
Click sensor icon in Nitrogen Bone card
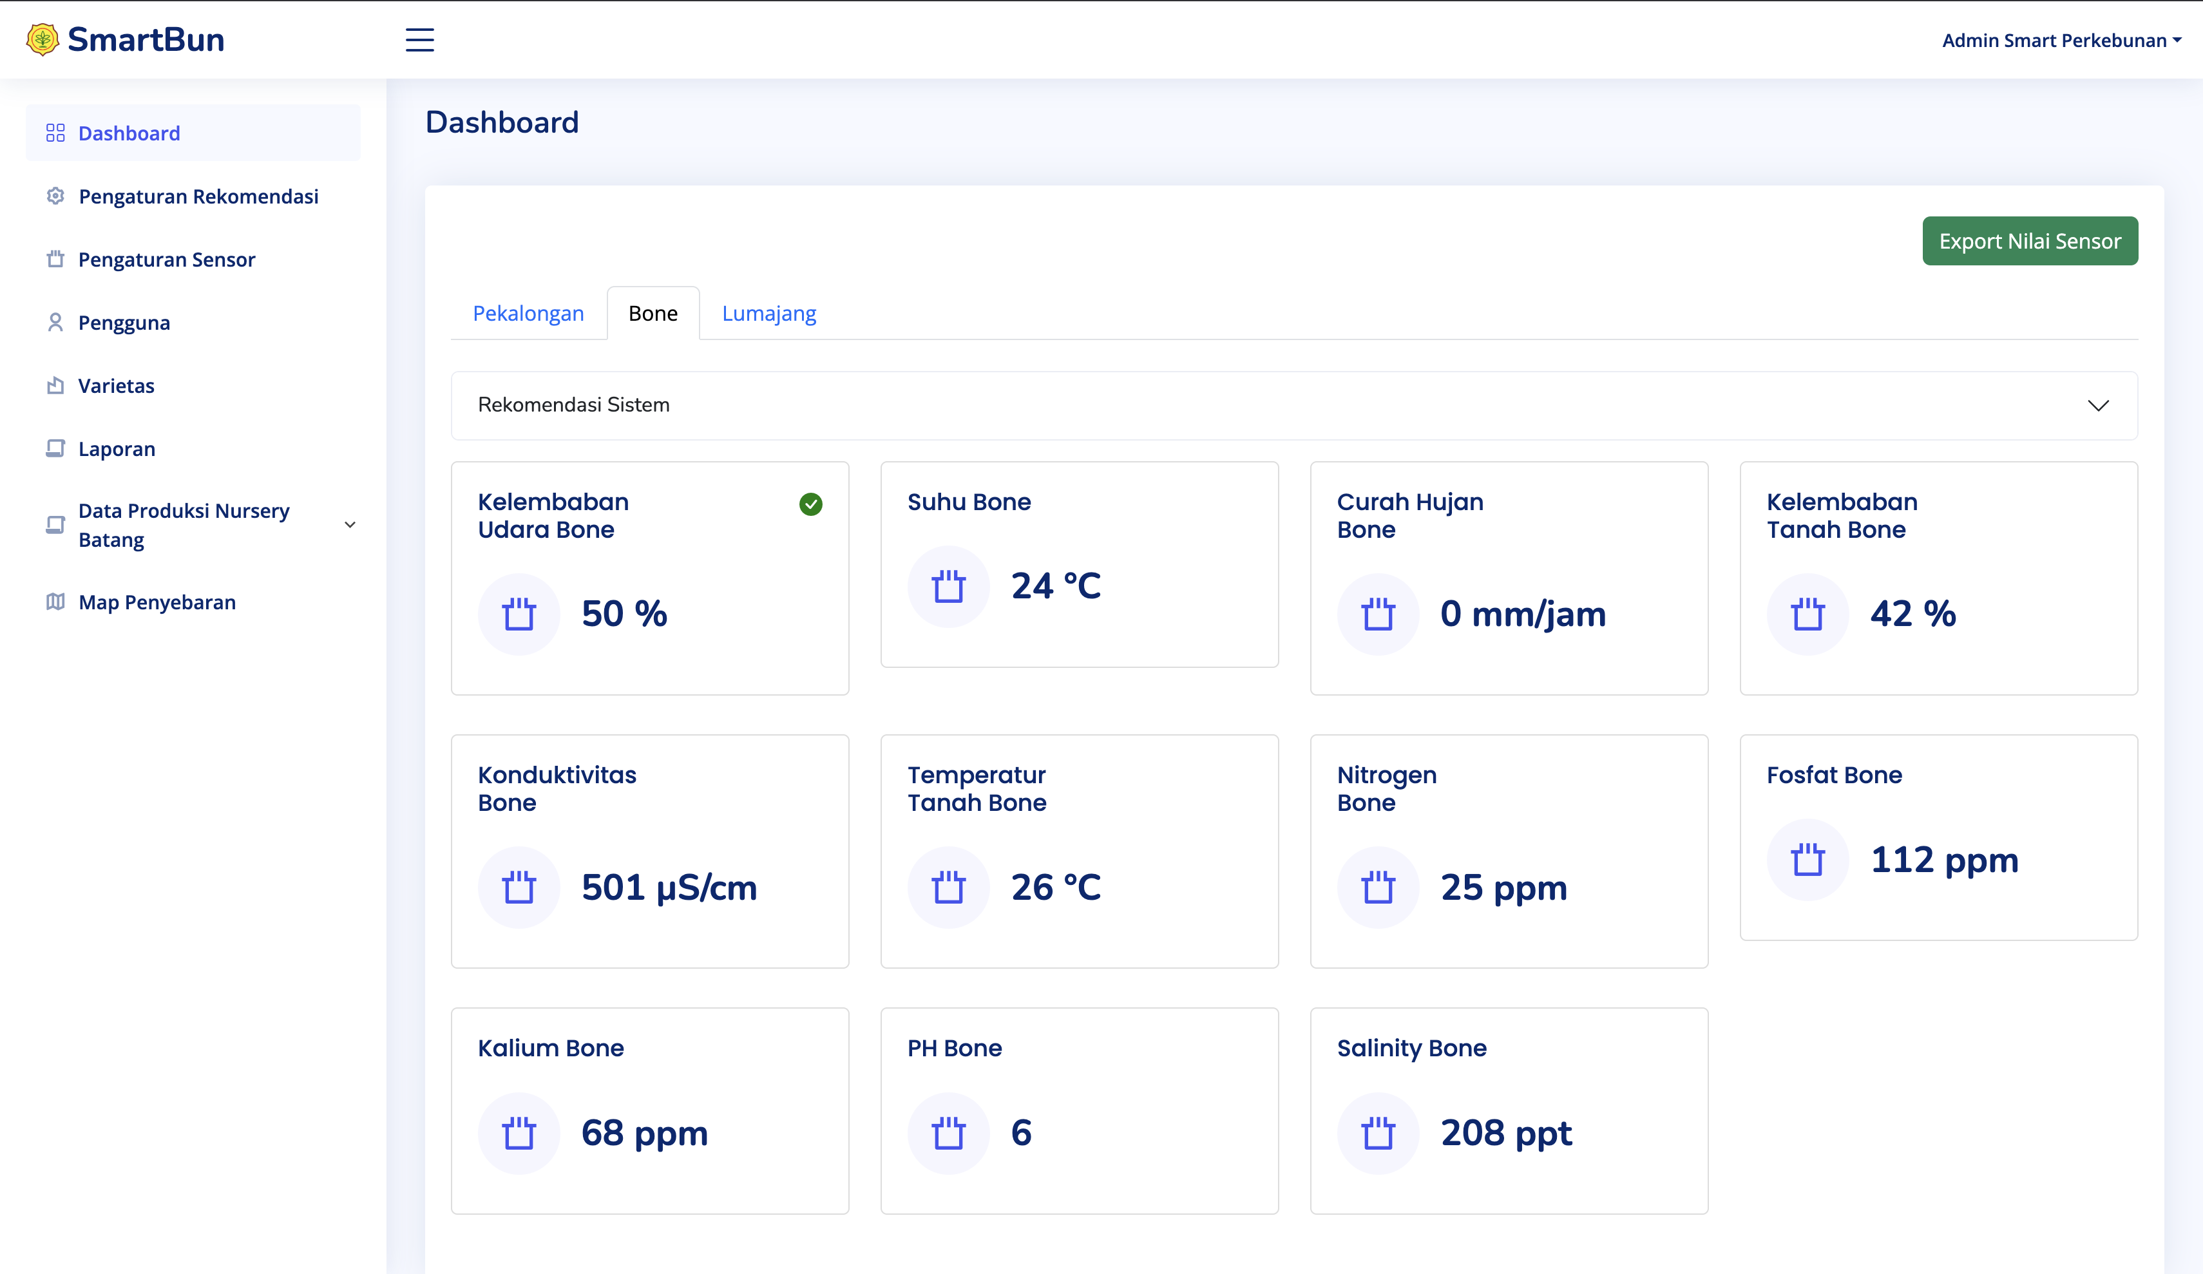tap(1378, 888)
